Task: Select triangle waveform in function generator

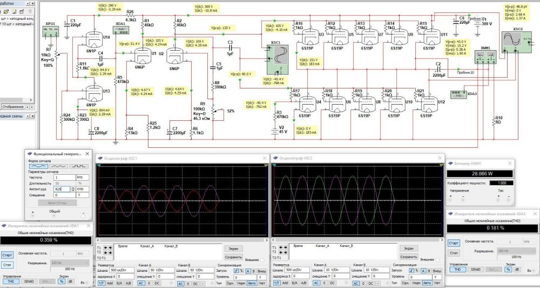Action: [x=58, y=166]
